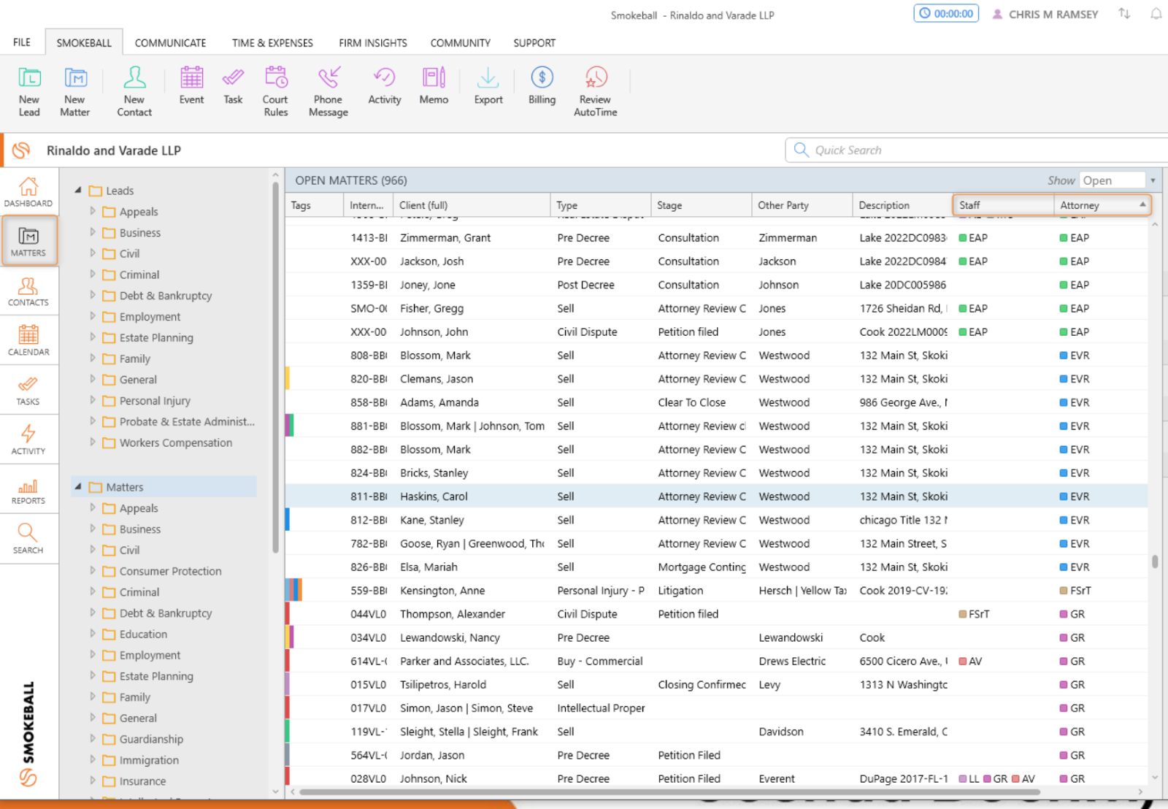Expand Matters Guardianship folder
This screenshot has width=1168, height=809.
93,738
